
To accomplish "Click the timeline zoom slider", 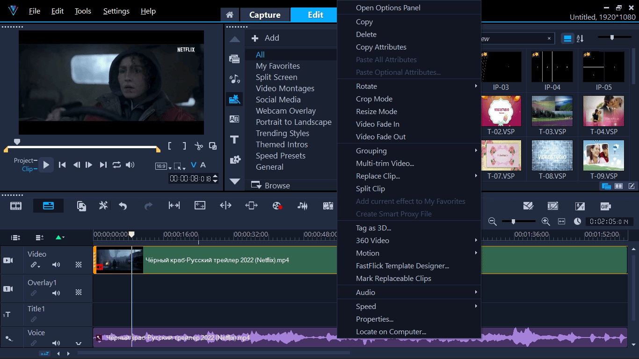I will tap(518, 222).
